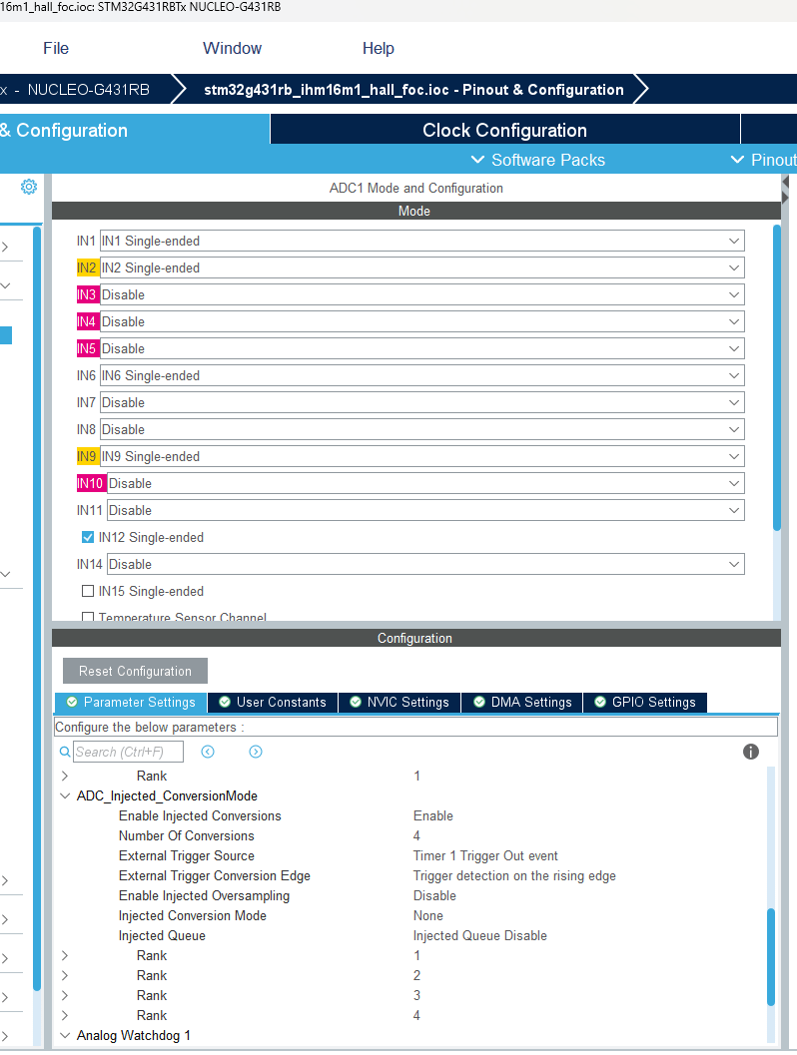
Task: Expand the injected Rank 3 entry
Action: 65,995
